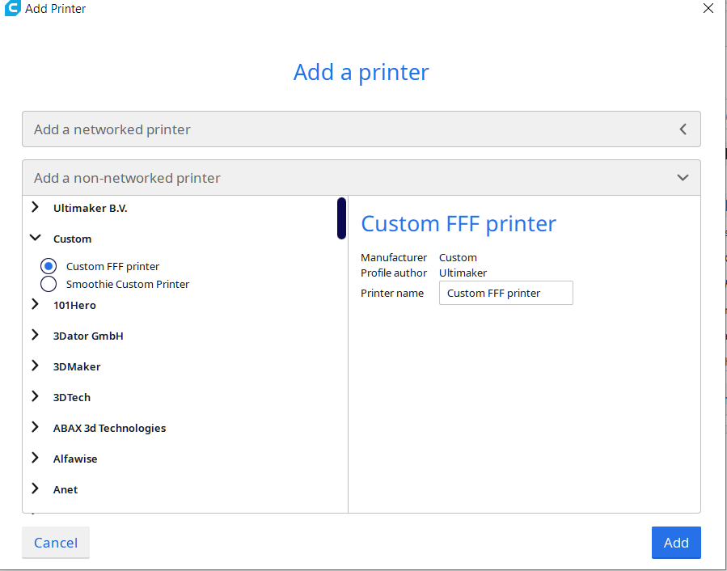This screenshot has width=727, height=571.
Task: Click the Printer name text field
Action: pos(506,293)
